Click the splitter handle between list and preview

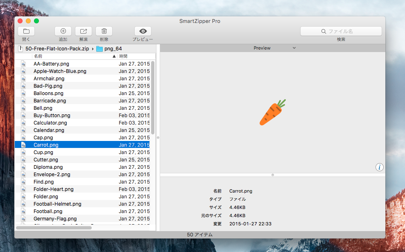[x=158, y=138]
